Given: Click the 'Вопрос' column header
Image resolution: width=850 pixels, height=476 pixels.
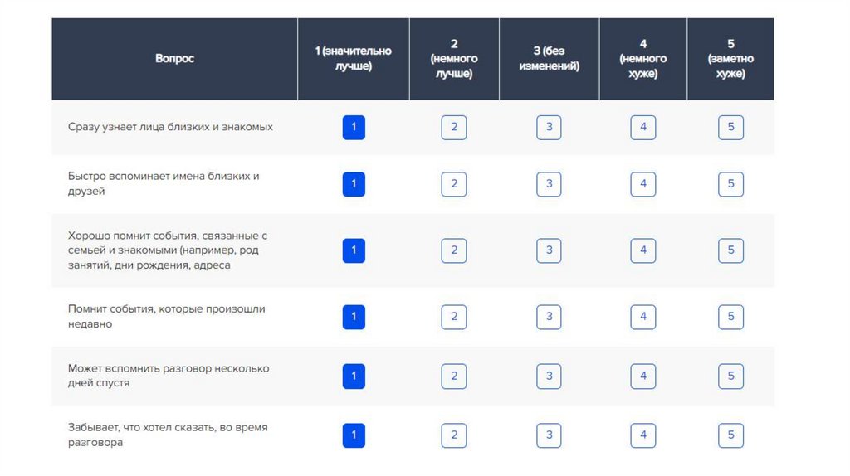Looking at the screenshot, I should click(x=174, y=59).
